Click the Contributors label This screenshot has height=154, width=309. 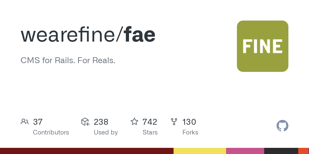(51, 132)
